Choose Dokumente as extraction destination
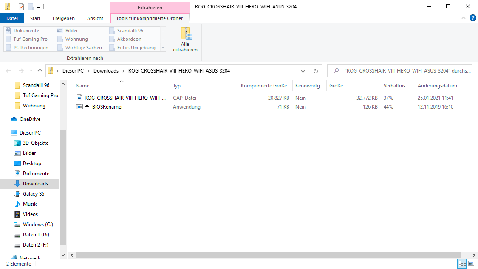Screen dimensions: 478x269 [x=23, y=31]
